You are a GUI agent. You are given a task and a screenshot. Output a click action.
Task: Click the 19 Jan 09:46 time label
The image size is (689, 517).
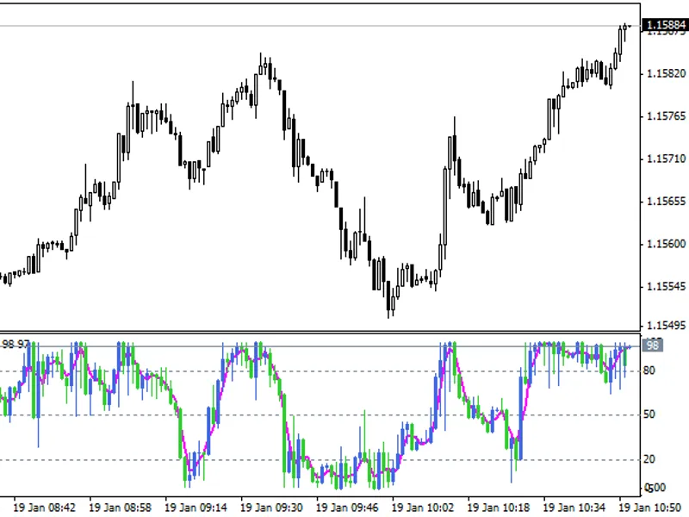[x=347, y=508]
